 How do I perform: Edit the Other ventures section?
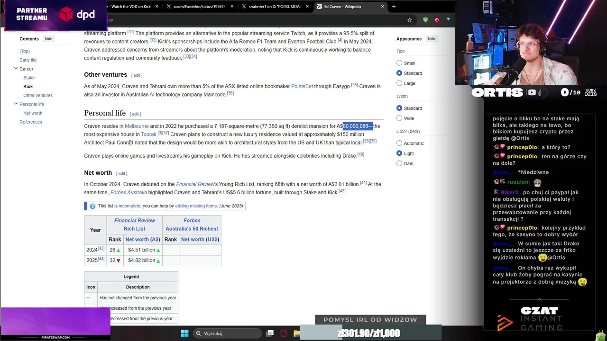(137, 75)
